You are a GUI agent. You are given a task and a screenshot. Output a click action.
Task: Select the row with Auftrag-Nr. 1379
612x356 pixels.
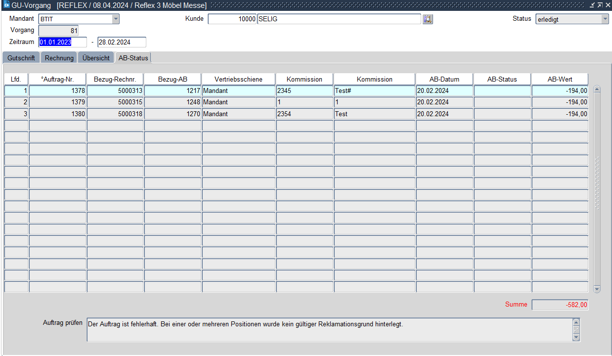tap(57, 102)
